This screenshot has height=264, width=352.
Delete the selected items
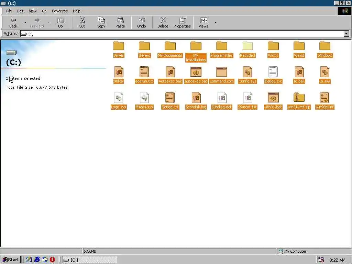[x=163, y=22]
